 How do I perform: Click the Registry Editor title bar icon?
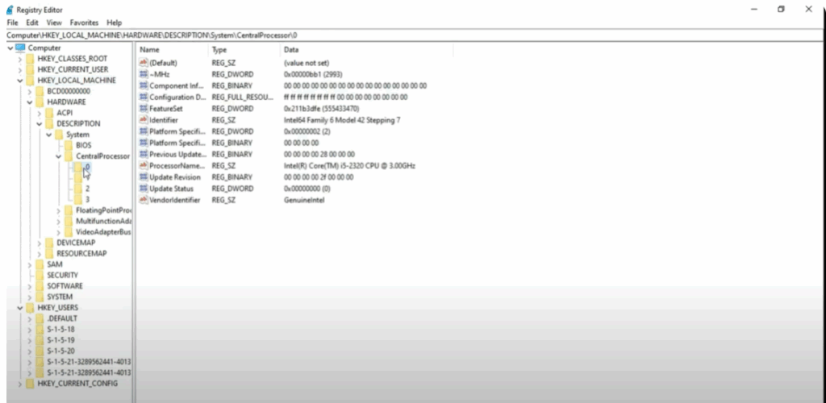tap(10, 10)
